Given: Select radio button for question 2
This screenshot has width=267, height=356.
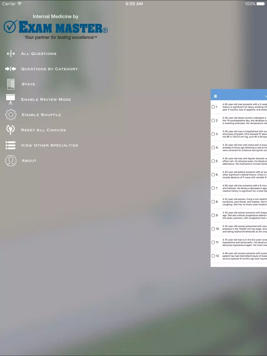Looking at the screenshot, I should pos(213,121).
